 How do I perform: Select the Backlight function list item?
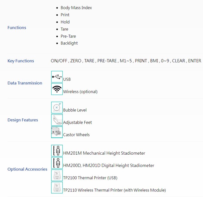(x=69, y=43)
